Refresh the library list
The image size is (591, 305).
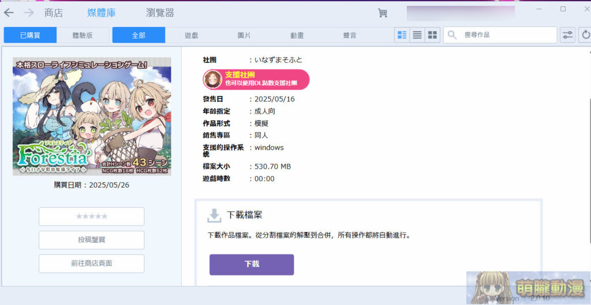pos(586,35)
